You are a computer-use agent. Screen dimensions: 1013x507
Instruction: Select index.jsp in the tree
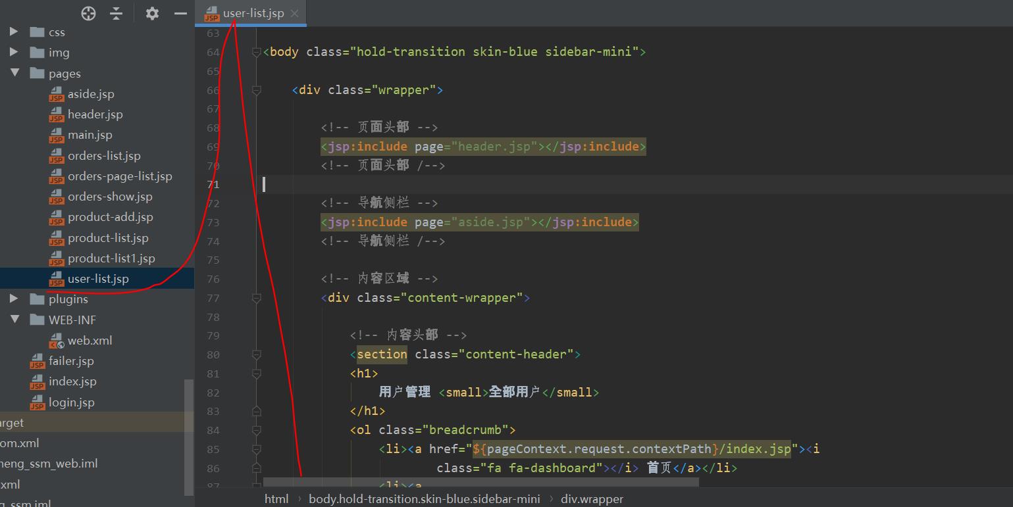(x=72, y=381)
